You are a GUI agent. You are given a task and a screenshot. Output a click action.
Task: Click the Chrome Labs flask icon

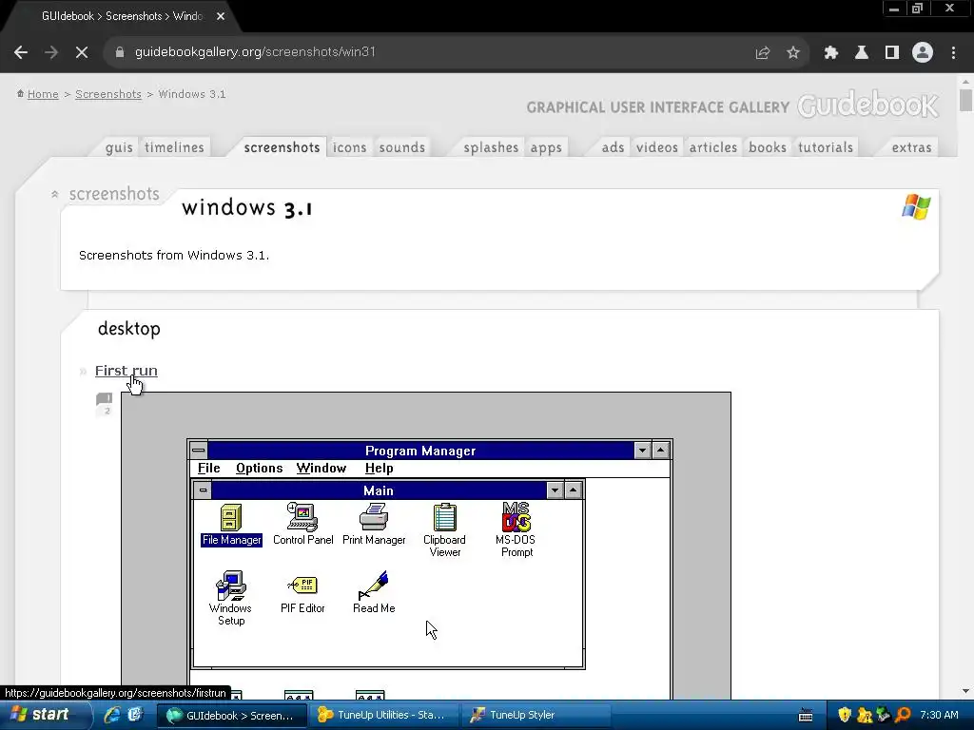click(862, 53)
